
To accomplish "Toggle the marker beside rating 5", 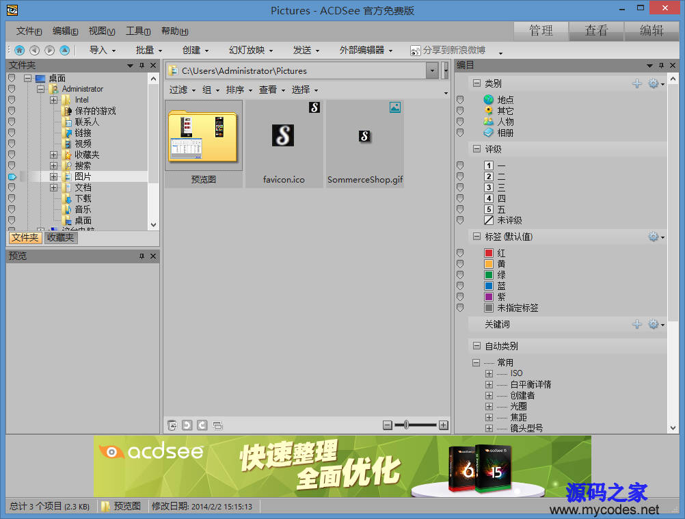I will click(460, 209).
